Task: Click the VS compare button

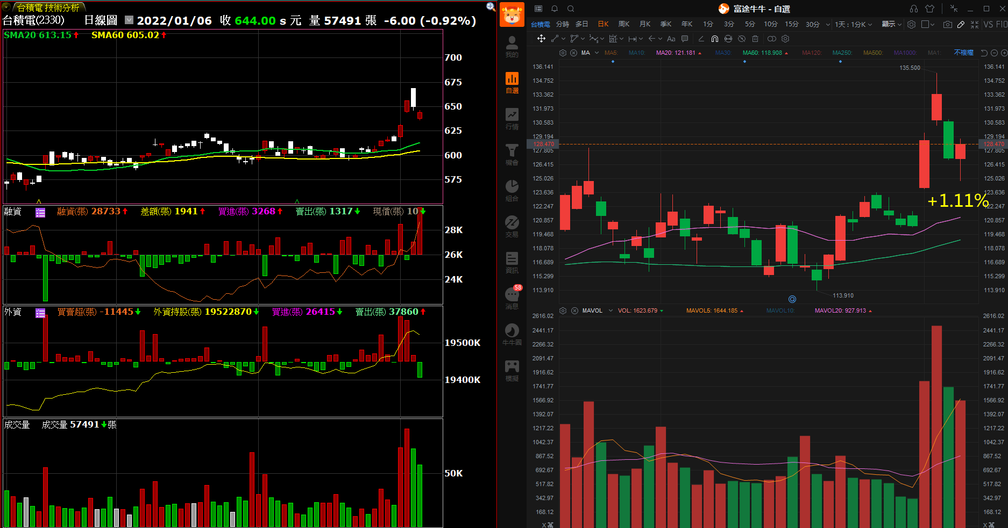Action: [988, 24]
